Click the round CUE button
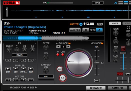 (60, 69)
